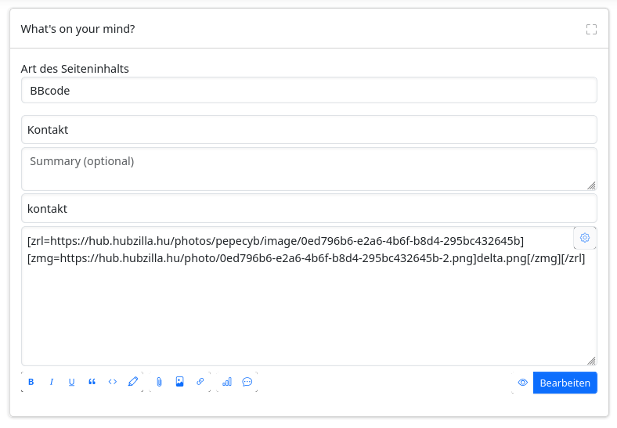Click the Summary (optional) field
The height and width of the screenshot is (428, 617).
tap(308, 169)
